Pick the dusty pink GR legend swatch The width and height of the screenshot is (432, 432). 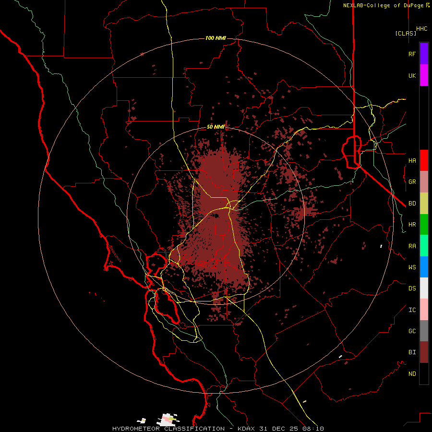coord(424,182)
